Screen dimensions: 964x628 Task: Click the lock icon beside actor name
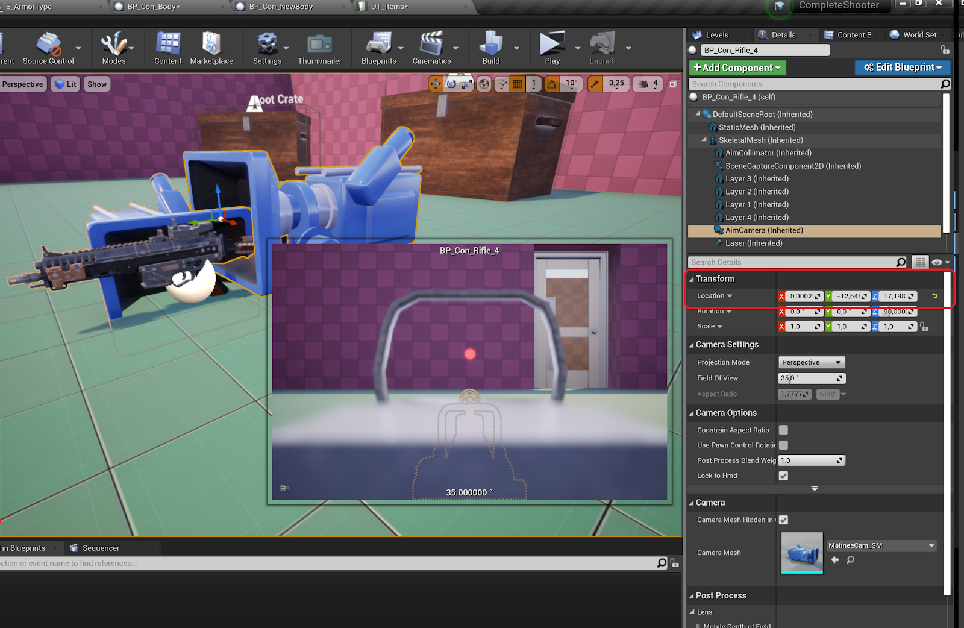click(945, 50)
